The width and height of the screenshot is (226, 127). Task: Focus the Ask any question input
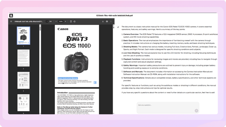pyautogui.click(x=168, y=108)
